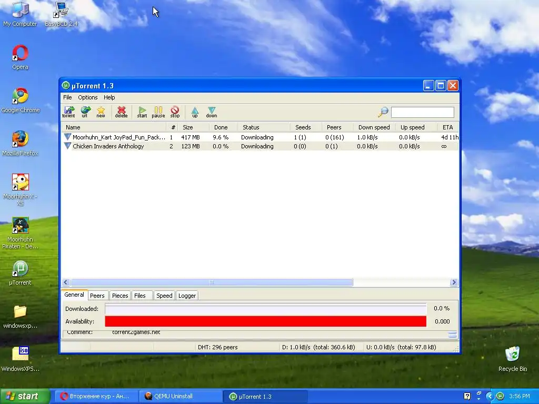Sort by the Peers column header
The image size is (539, 404).
tap(337, 127)
